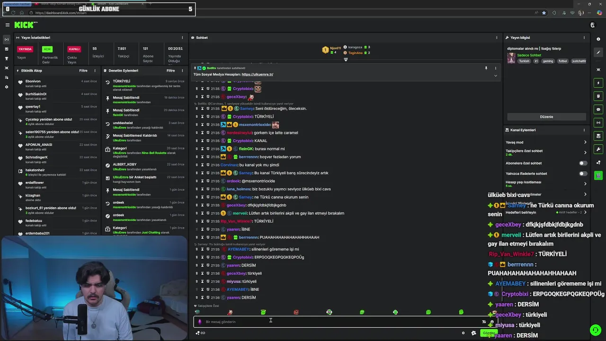The image size is (606, 341).
Task: Open pinned message three-dot options
Action: point(496,68)
